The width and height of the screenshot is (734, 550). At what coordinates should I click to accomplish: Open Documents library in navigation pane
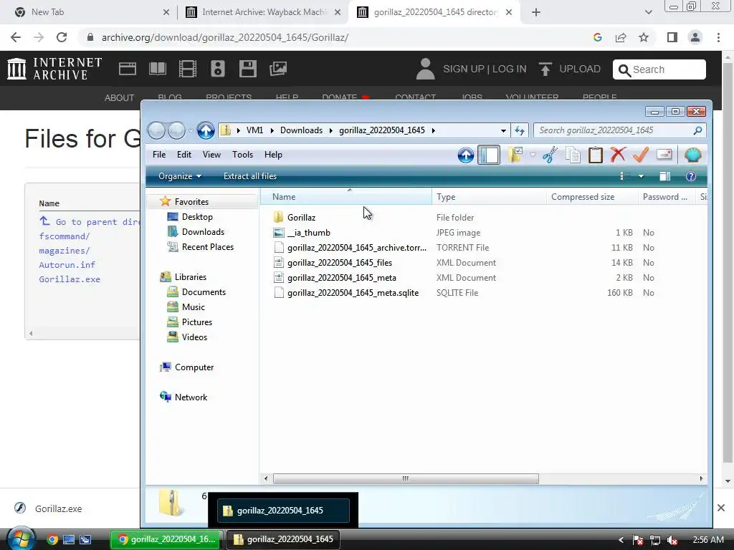pos(204,292)
